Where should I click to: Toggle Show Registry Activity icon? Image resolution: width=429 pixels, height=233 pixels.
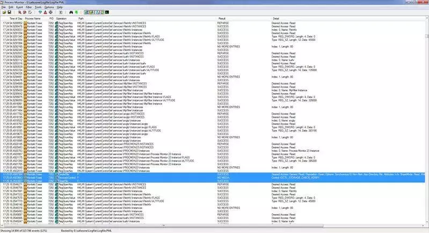[x=86, y=12]
